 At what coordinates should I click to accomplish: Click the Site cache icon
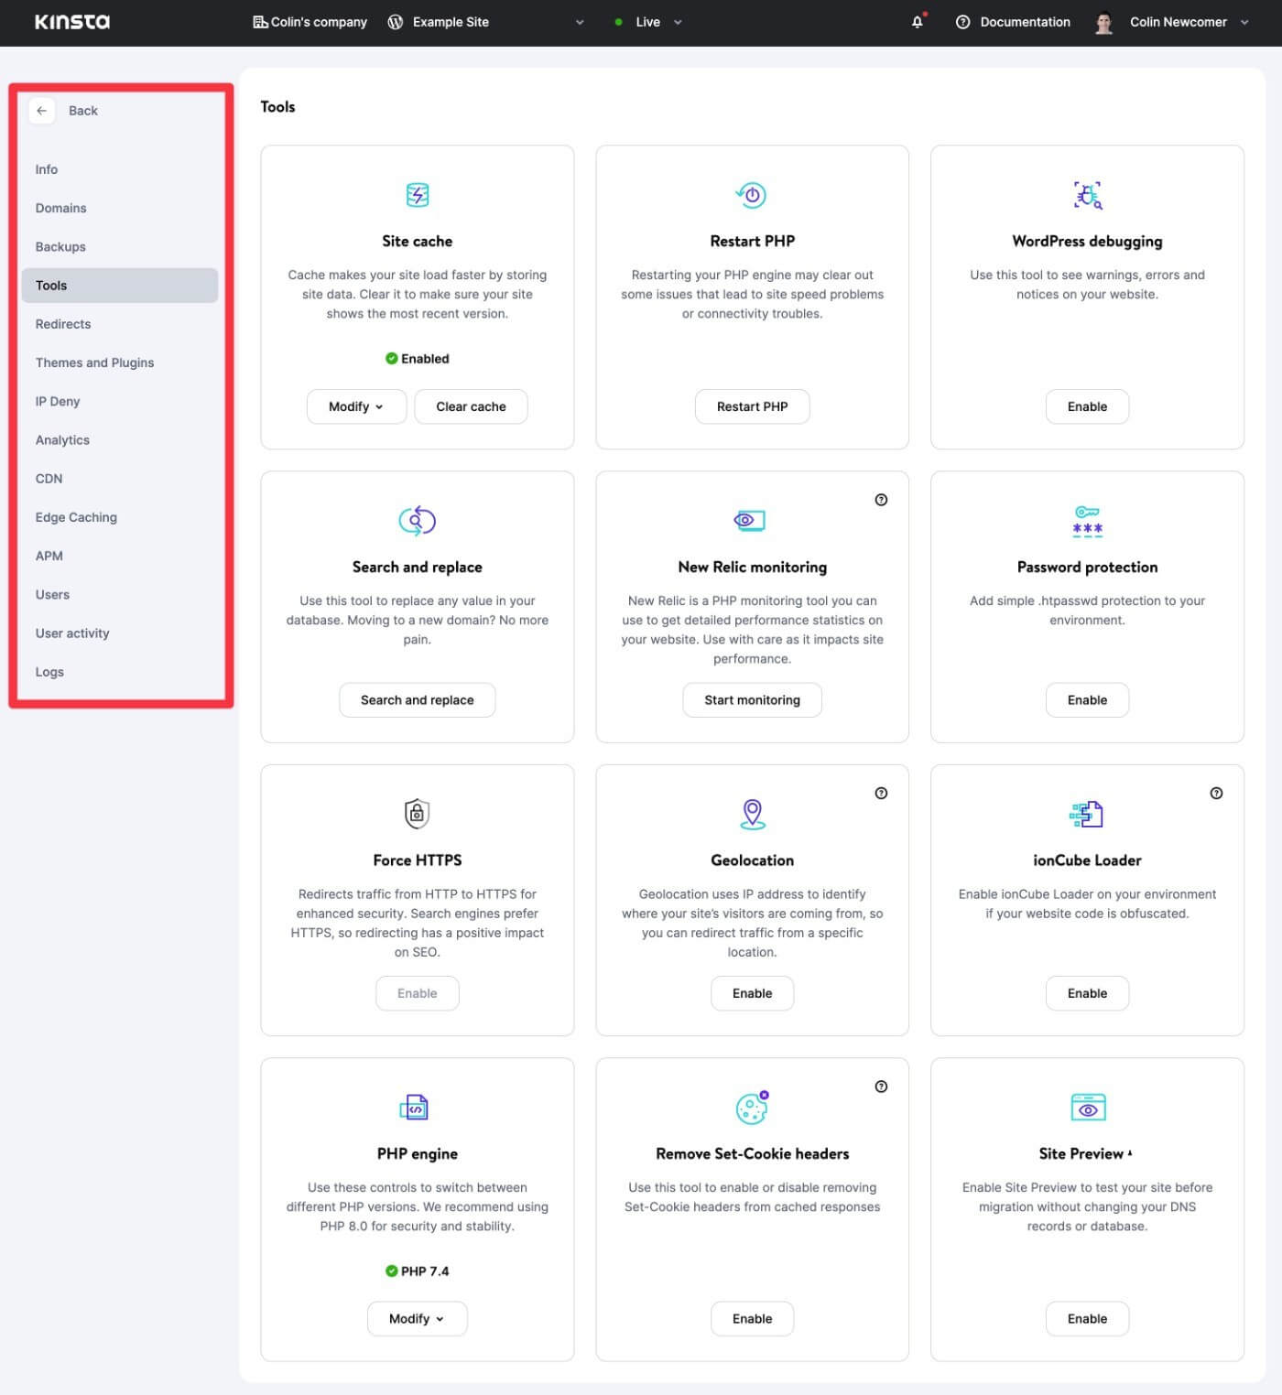point(418,195)
